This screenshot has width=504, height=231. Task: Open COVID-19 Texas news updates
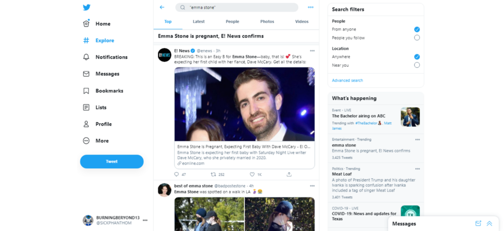[x=364, y=216]
